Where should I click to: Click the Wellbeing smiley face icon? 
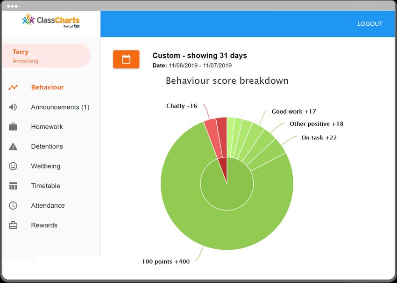point(13,166)
